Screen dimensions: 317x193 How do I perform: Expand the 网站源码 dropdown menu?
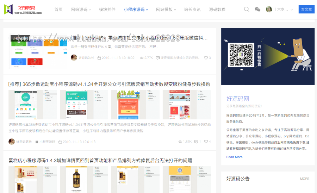(81, 10)
